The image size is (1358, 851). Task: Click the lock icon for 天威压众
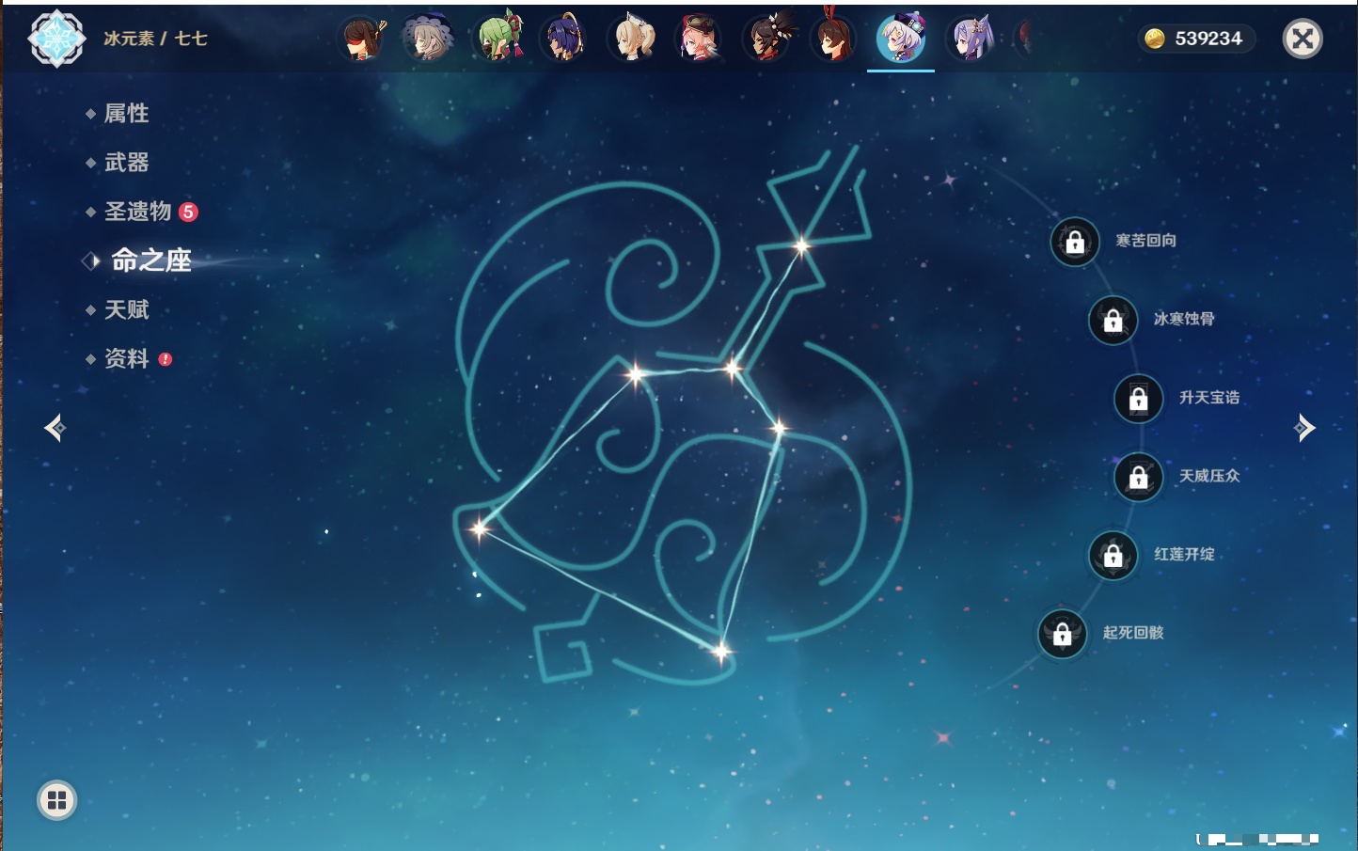(x=1138, y=477)
